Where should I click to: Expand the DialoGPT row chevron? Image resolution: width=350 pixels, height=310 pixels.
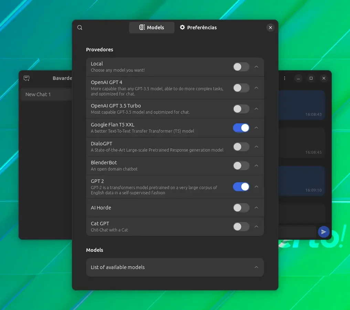pos(256,147)
